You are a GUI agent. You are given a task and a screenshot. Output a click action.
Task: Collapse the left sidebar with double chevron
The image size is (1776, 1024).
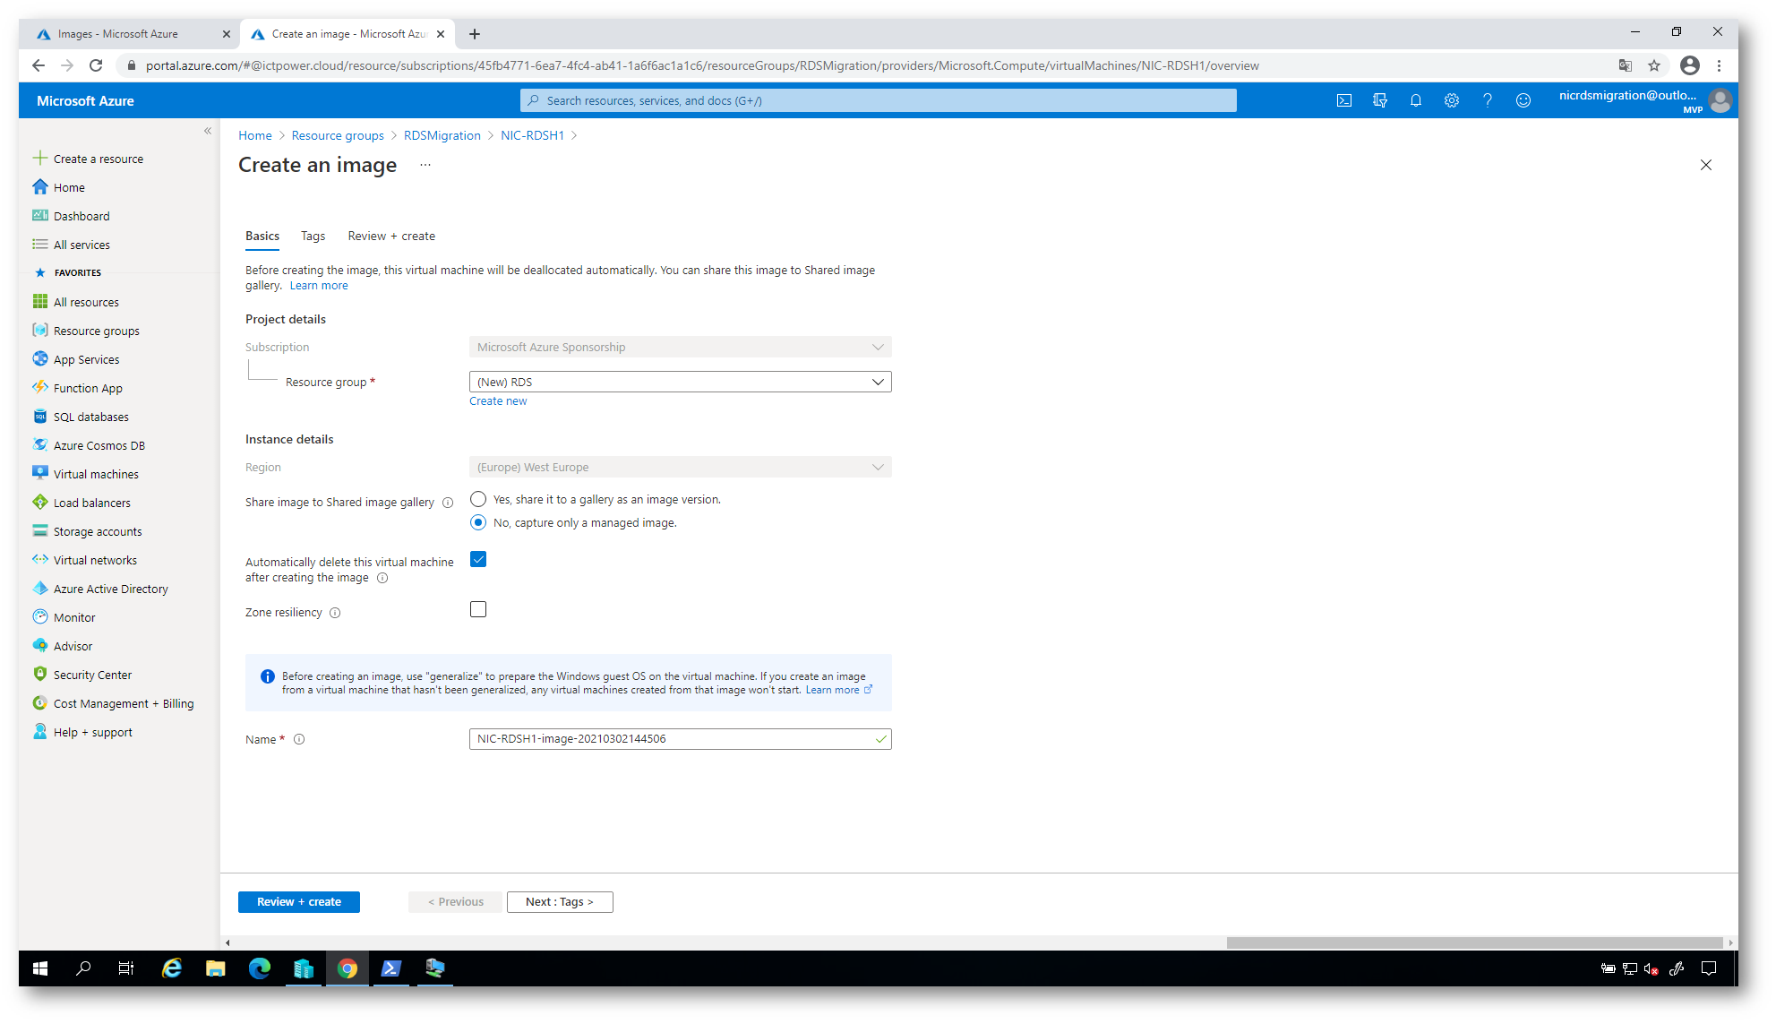coord(208,131)
